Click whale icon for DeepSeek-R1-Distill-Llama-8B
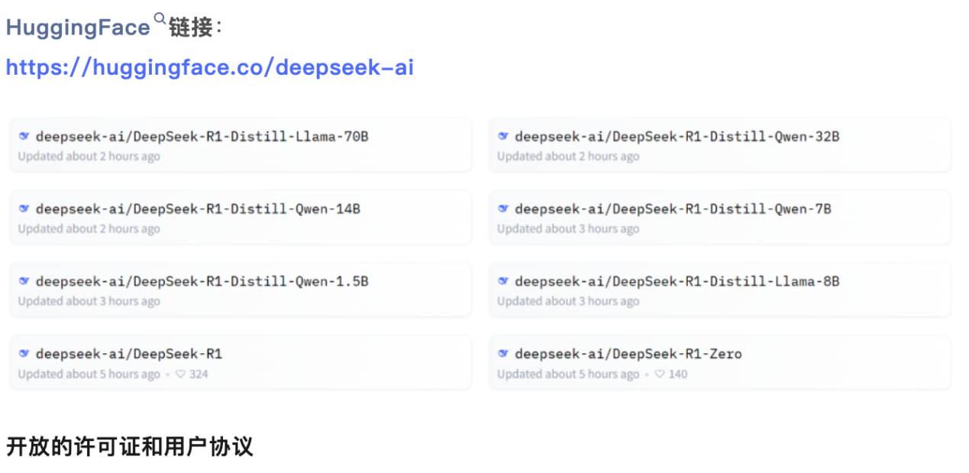This screenshot has height=473, width=969. coord(503,282)
